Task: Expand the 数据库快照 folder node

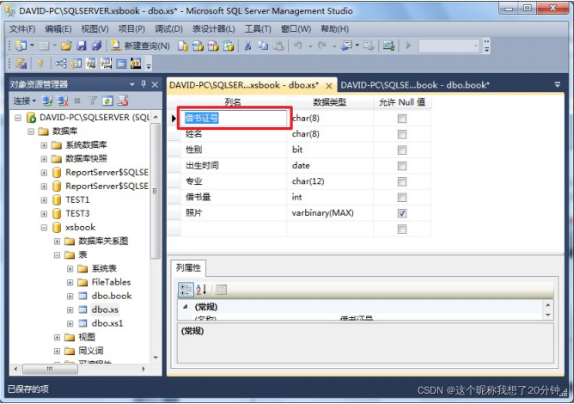Action: click(x=44, y=159)
